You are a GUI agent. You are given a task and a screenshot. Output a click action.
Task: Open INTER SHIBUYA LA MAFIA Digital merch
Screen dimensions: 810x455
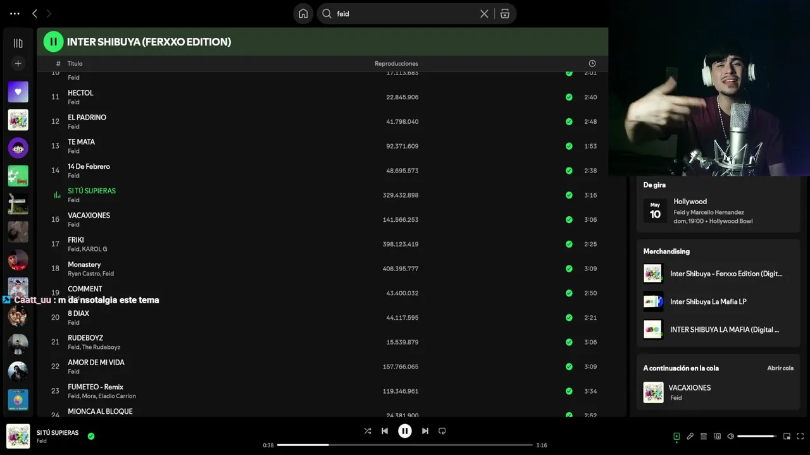718,329
